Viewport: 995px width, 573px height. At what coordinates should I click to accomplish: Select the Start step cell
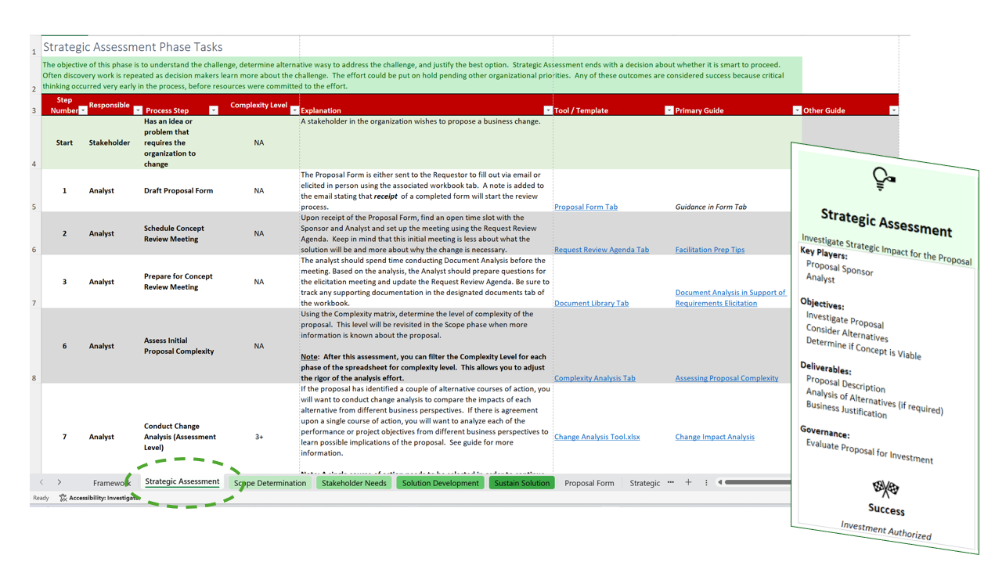pyautogui.click(x=64, y=142)
